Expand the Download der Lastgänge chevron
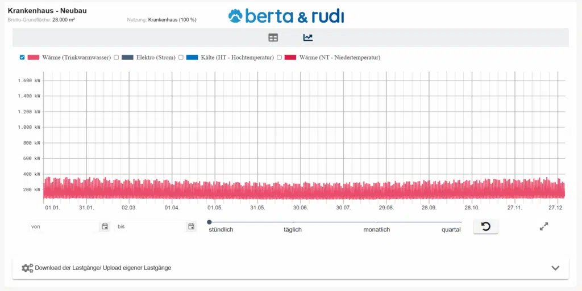The width and height of the screenshot is (582, 291). pos(555,268)
